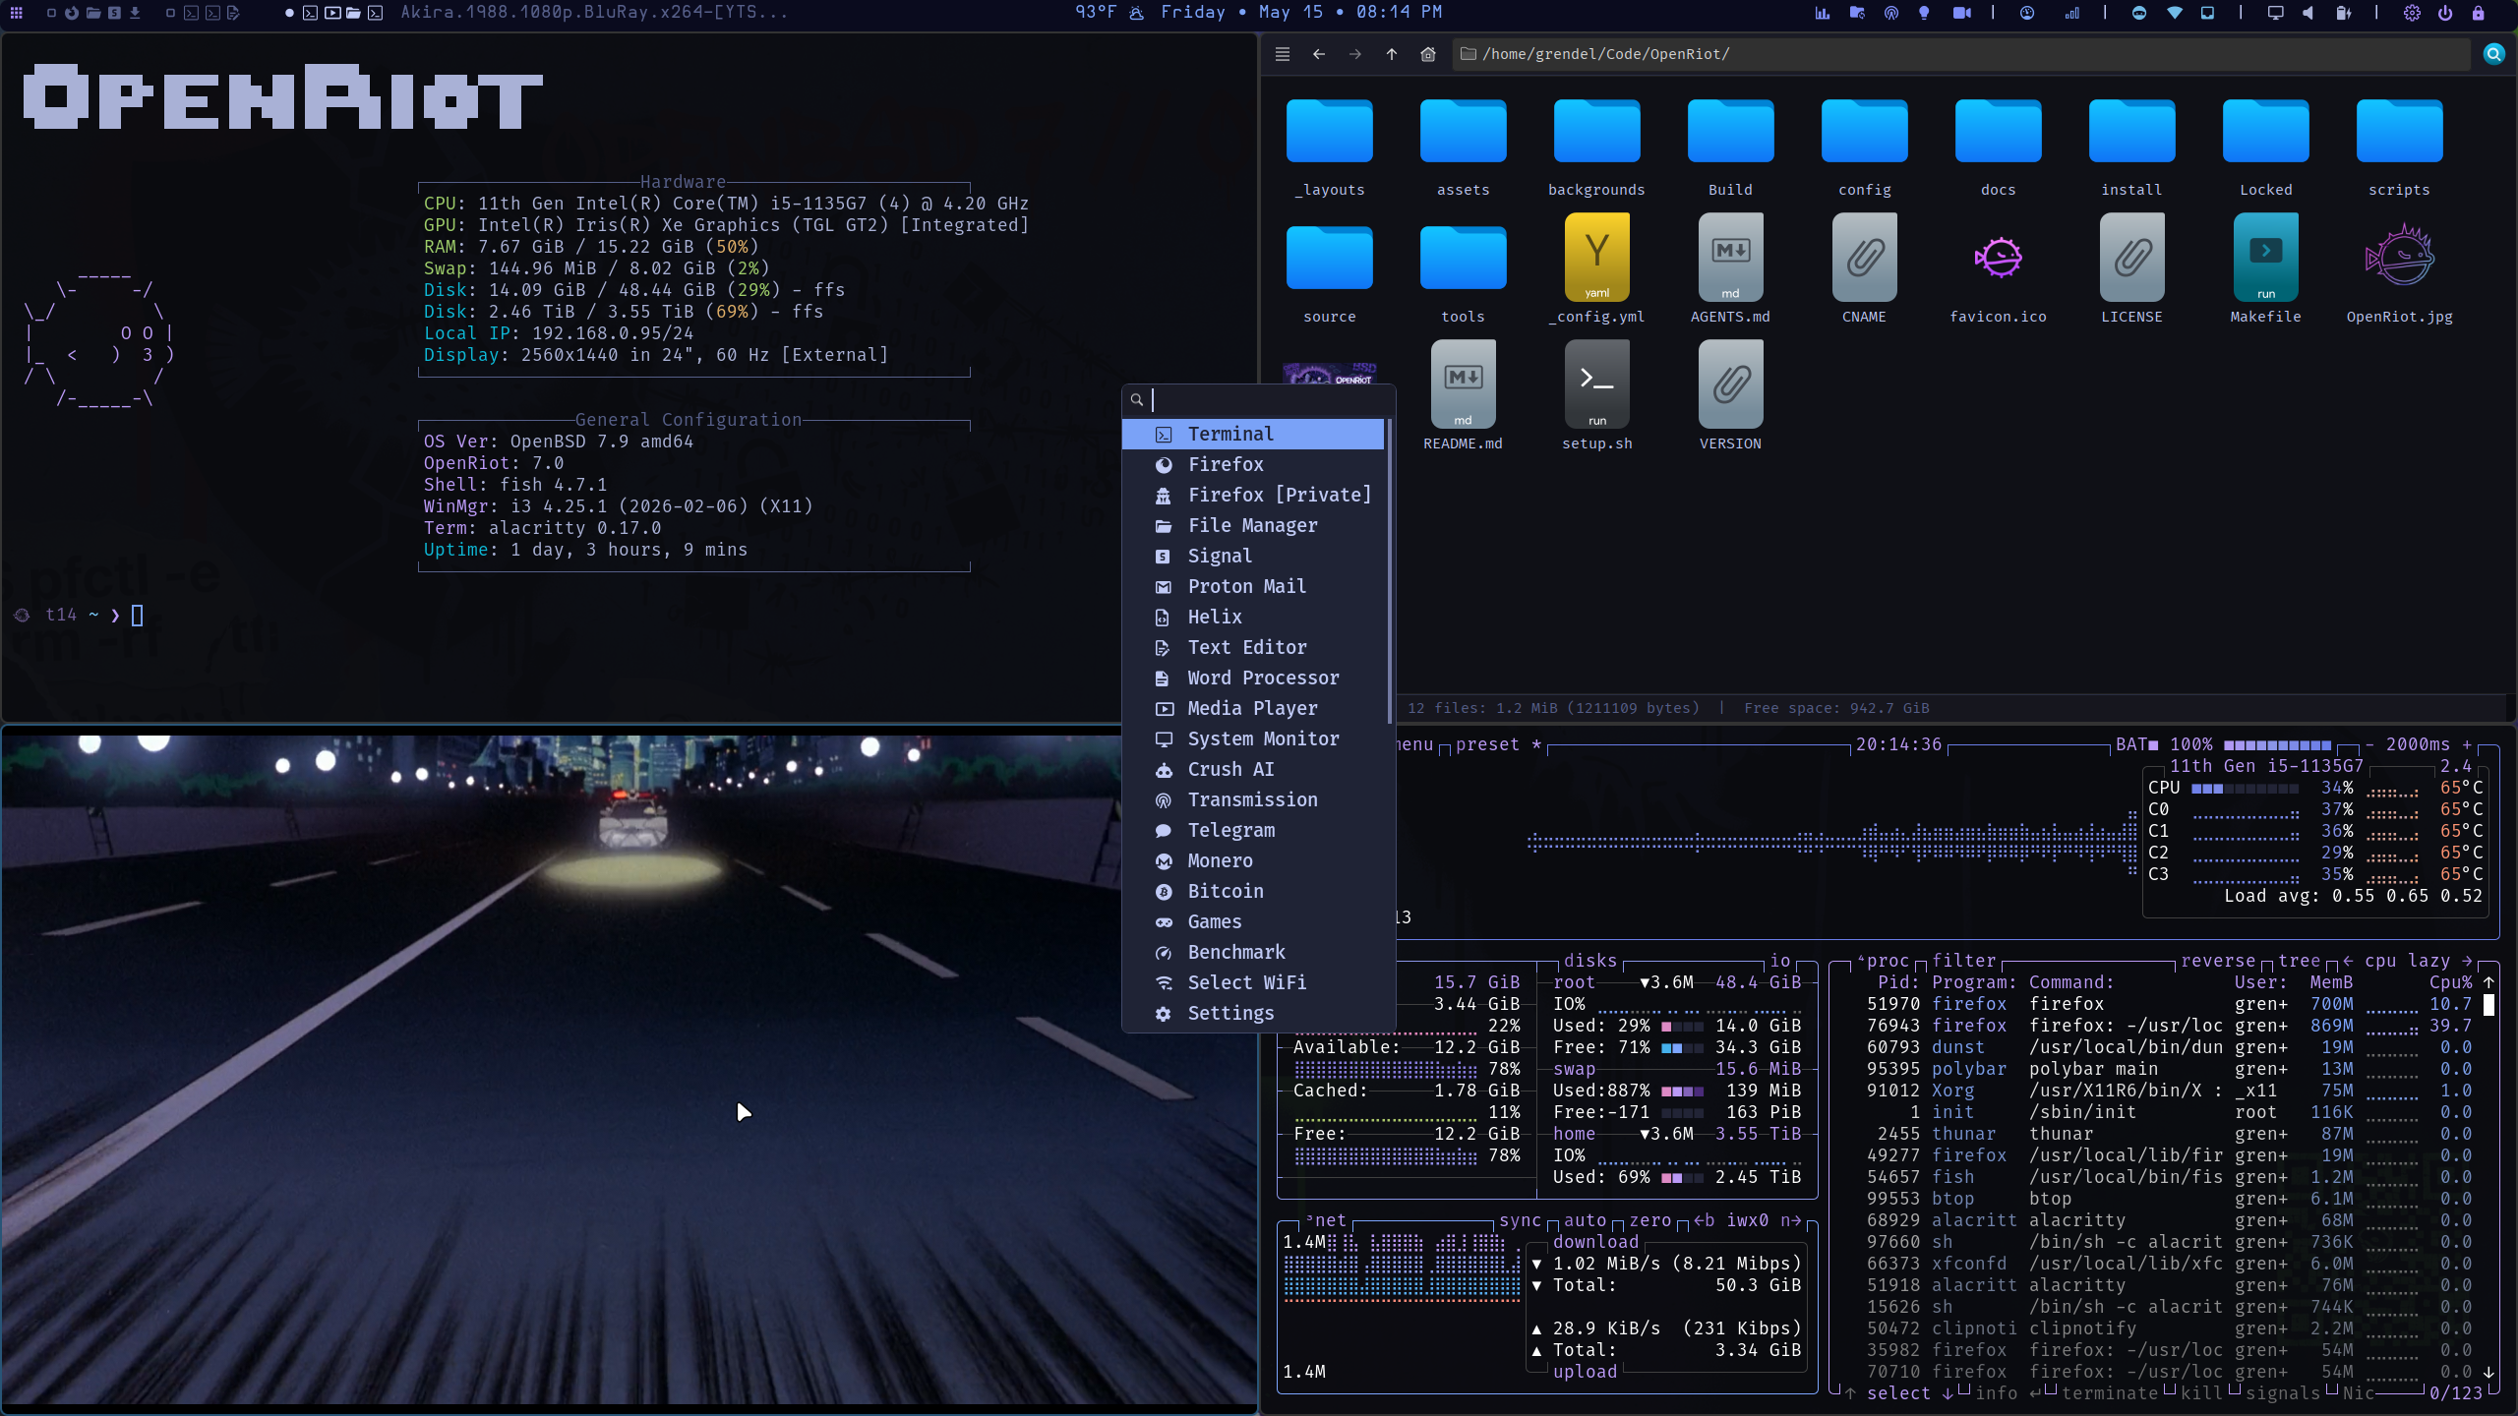Open the Makefile run icon
This screenshot has width=2518, height=1416.
(2265, 258)
